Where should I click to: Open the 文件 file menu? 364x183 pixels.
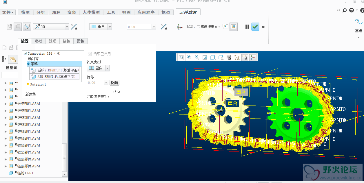pos(8,12)
